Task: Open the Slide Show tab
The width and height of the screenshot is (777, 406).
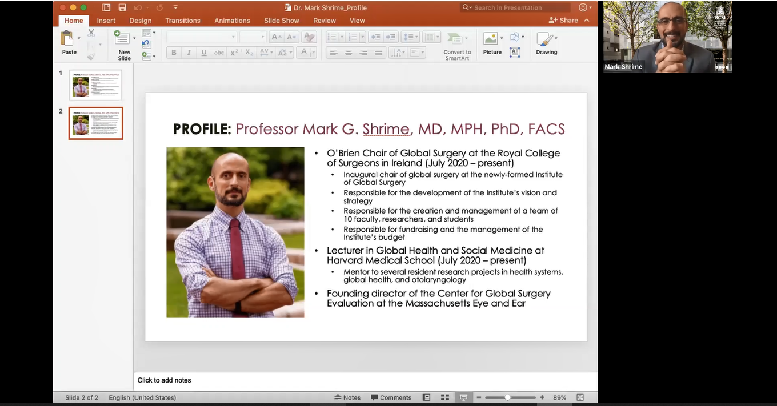Action: pyautogui.click(x=282, y=21)
